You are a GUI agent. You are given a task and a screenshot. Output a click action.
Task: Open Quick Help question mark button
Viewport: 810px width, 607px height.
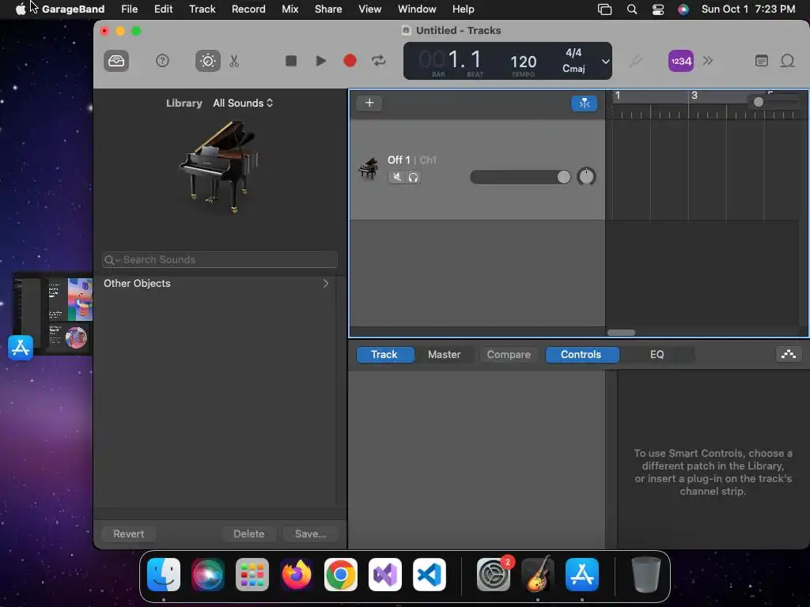point(162,61)
